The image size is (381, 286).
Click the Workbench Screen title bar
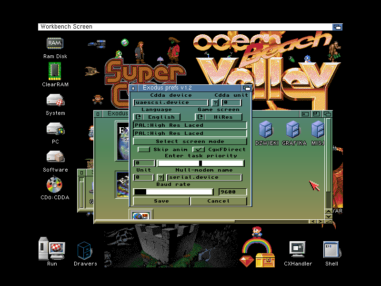pos(185,27)
